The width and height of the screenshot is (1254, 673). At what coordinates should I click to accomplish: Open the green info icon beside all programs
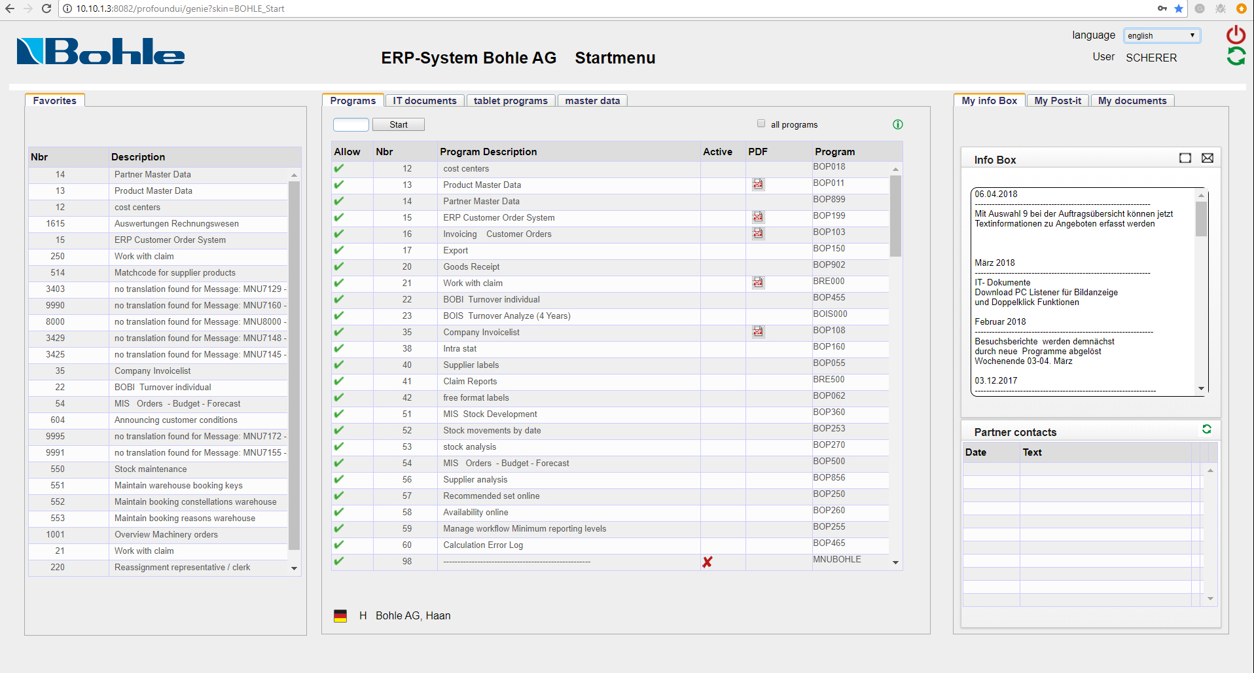tap(898, 124)
